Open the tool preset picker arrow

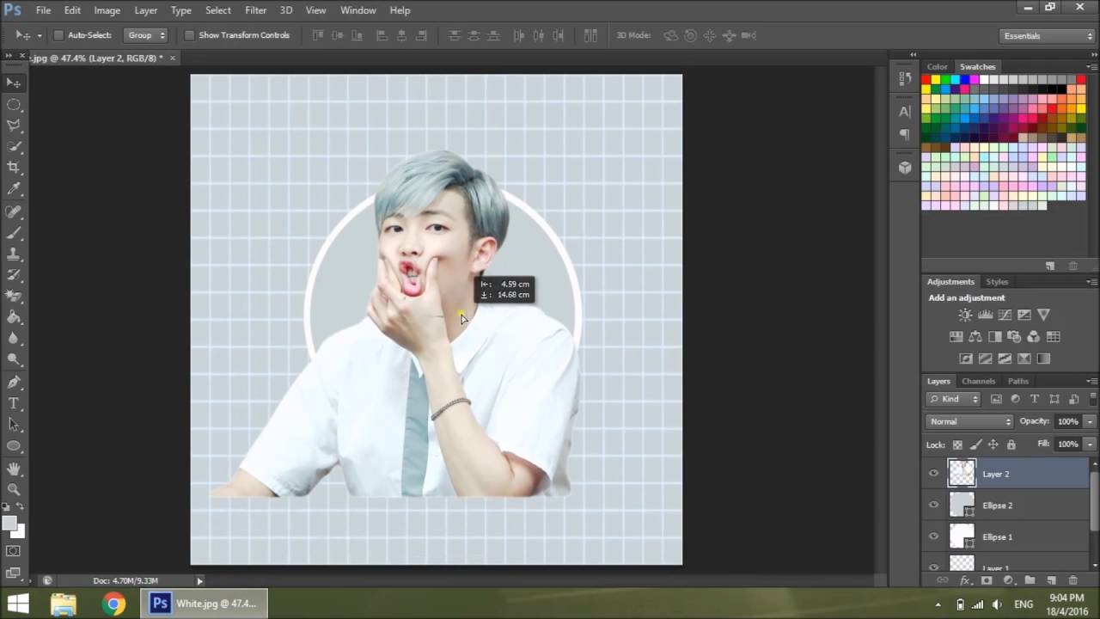[40, 35]
